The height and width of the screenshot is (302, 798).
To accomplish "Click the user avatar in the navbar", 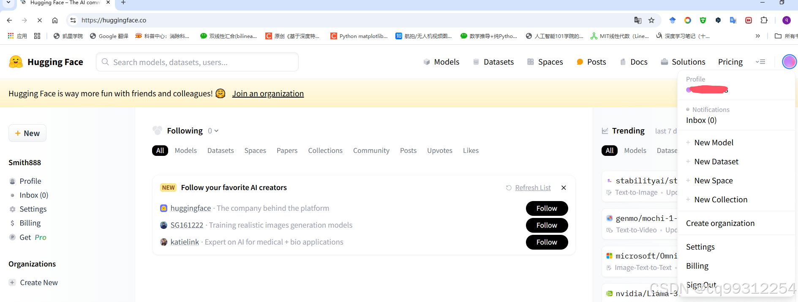I will pyautogui.click(x=789, y=62).
